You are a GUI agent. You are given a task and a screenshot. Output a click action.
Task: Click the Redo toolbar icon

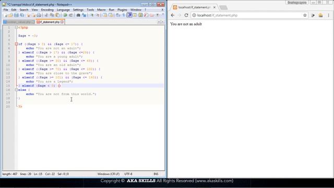[x=71, y=15]
